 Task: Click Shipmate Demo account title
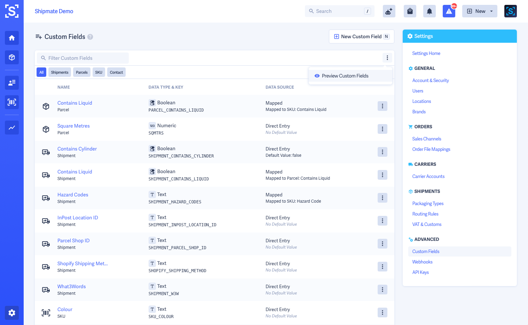click(x=54, y=11)
